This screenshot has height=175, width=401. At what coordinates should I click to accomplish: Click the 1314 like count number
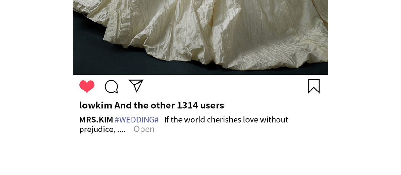click(x=187, y=105)
